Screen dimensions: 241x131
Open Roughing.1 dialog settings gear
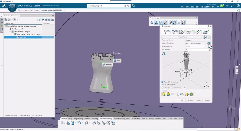208,26
